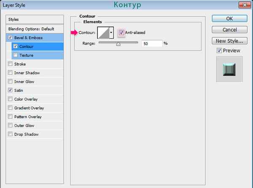Click the Range percentage input field
This screenshot has height=188, width=253.
pyautogui.click(x=152, y=43)
